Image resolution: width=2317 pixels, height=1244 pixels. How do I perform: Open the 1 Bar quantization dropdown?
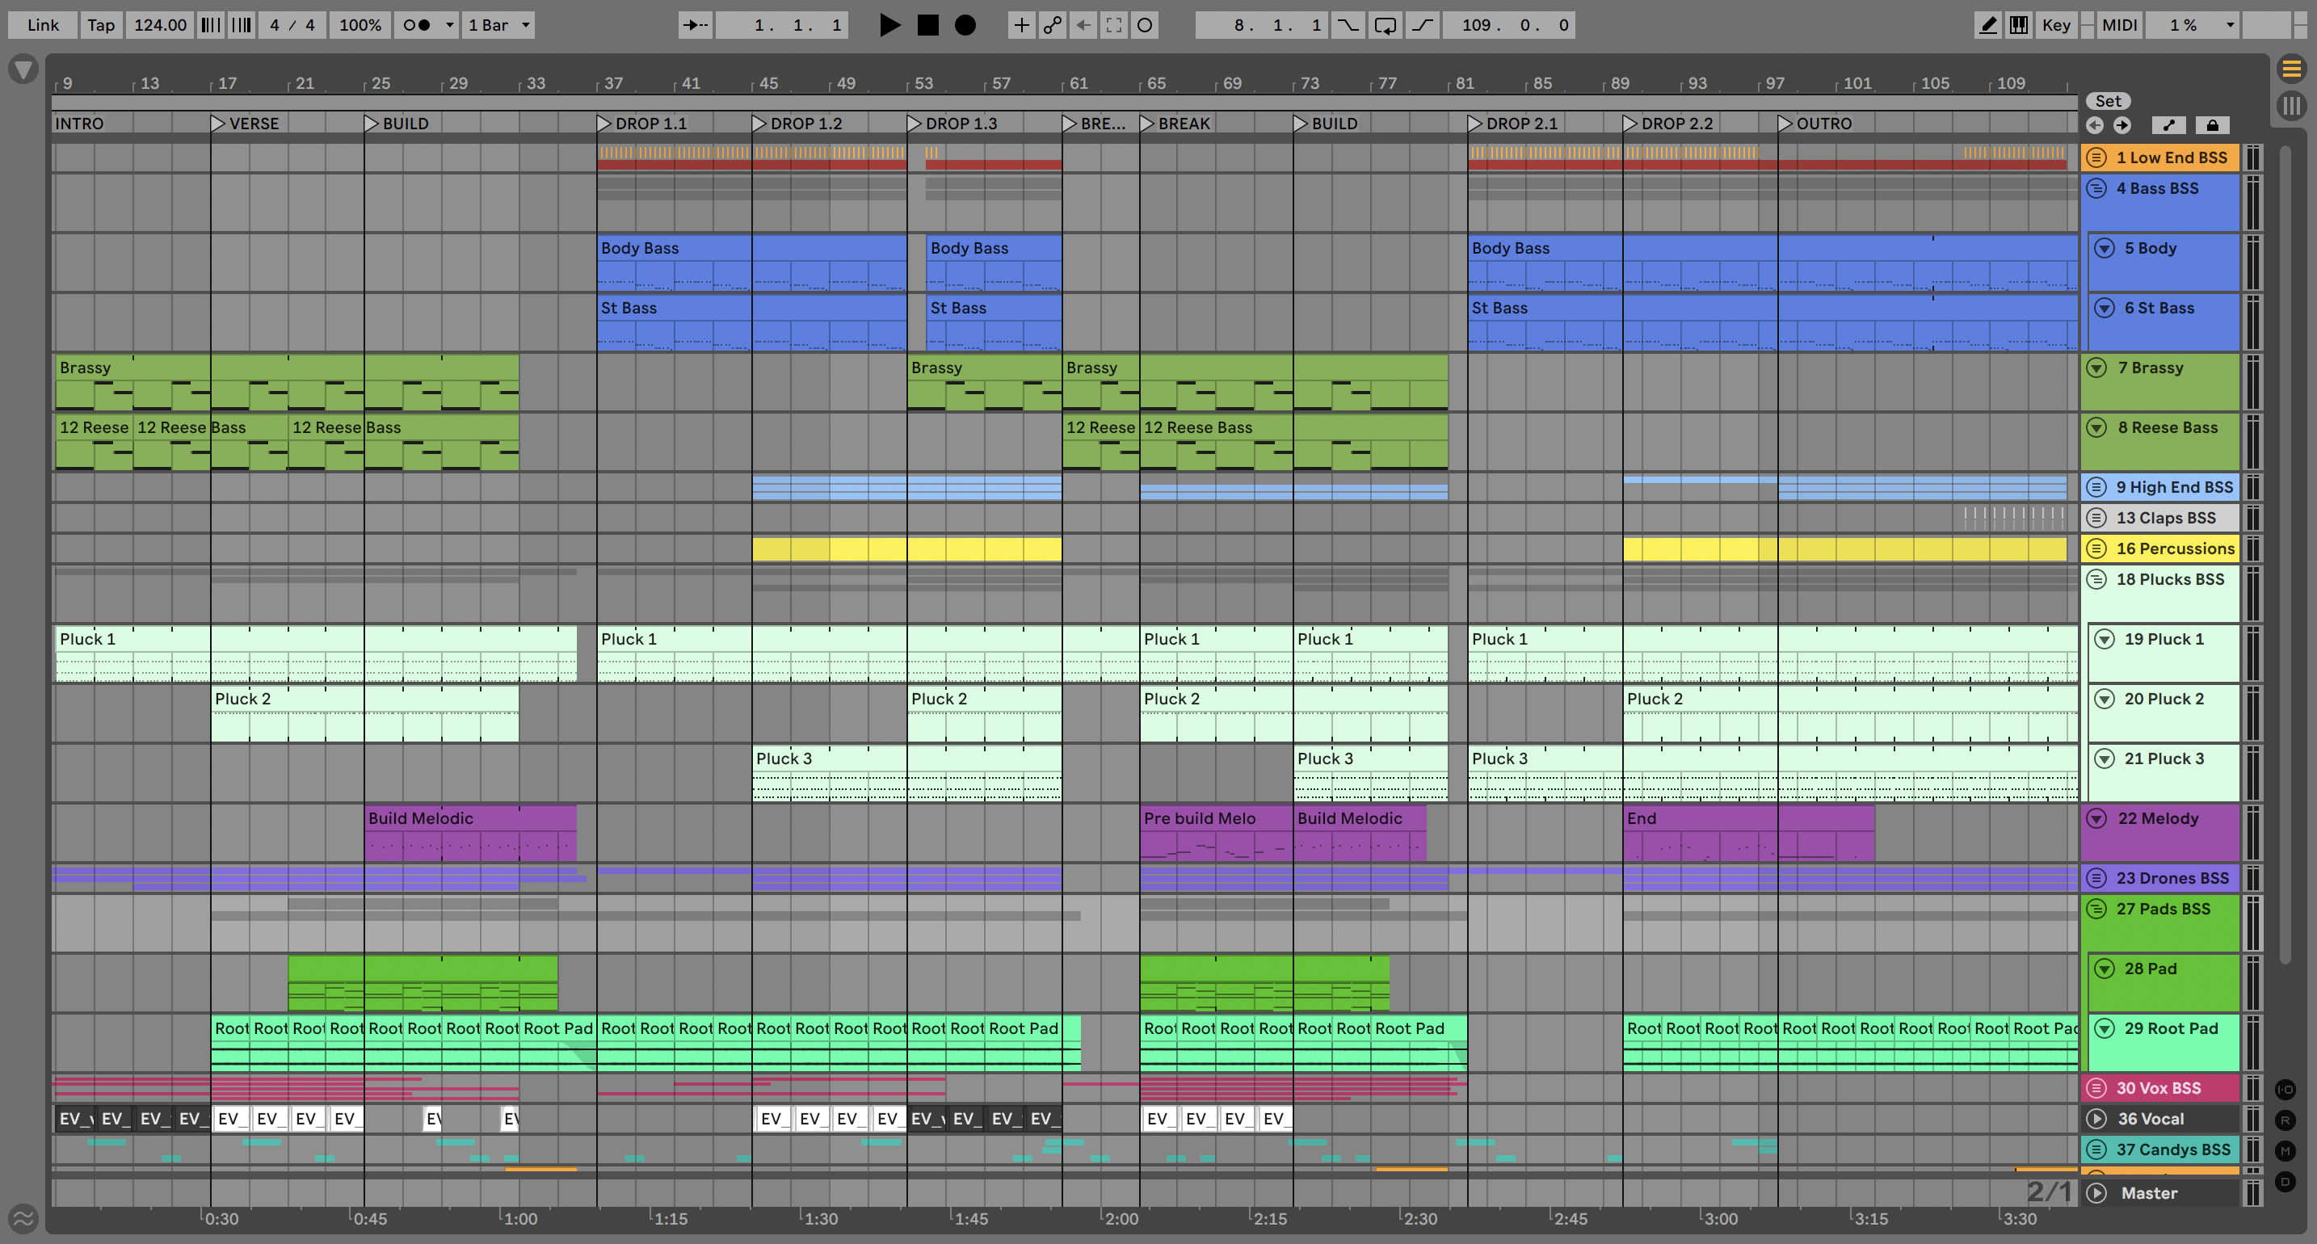(499, 25)
